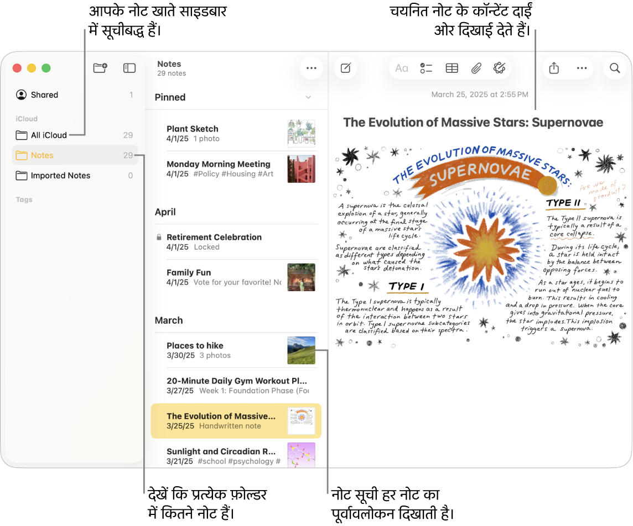The width and height of the screenshot is (633, 526).
Task: Insert a table into the note
Action: coord(452,68)
